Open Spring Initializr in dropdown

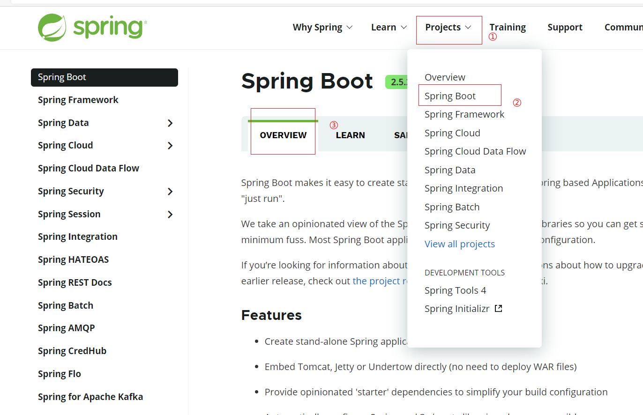457,309
